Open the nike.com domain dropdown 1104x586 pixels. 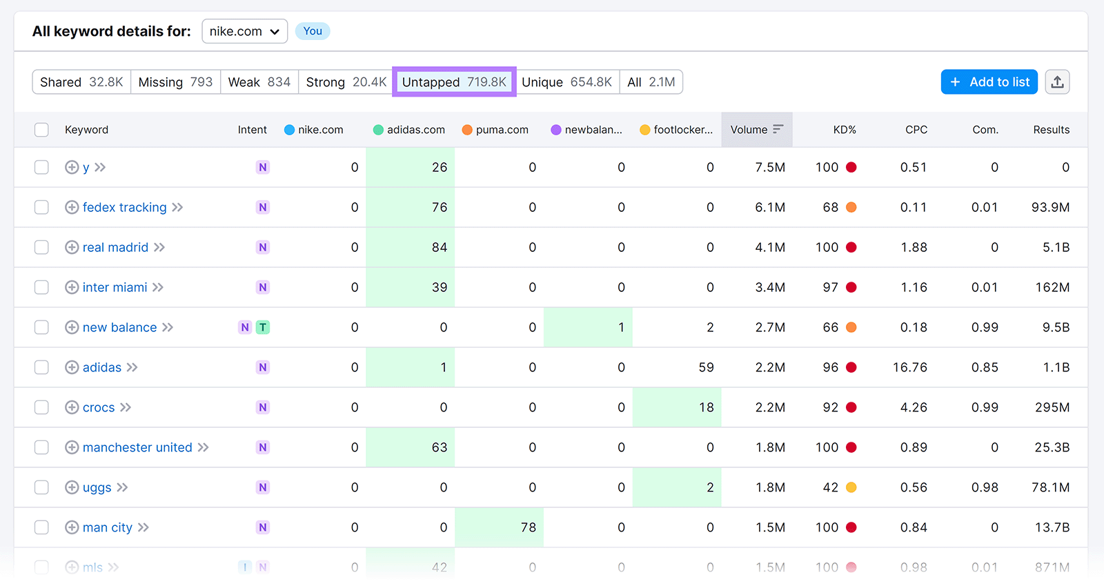[x=244, y=31]
